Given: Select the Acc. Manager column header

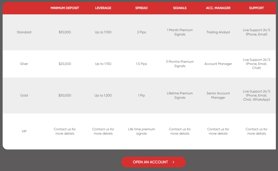Looking at the screenshot, I should [x=218, y=8].
